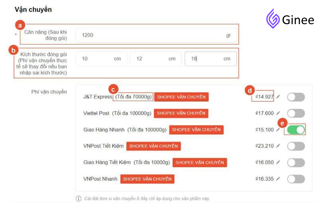Click the 'Phí vận chuyển' label
The image size is (319, 203).
49,92
